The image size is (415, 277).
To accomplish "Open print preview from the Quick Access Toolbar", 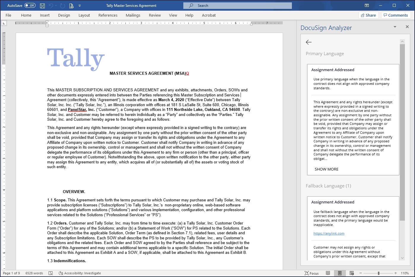I will [71, 5].
